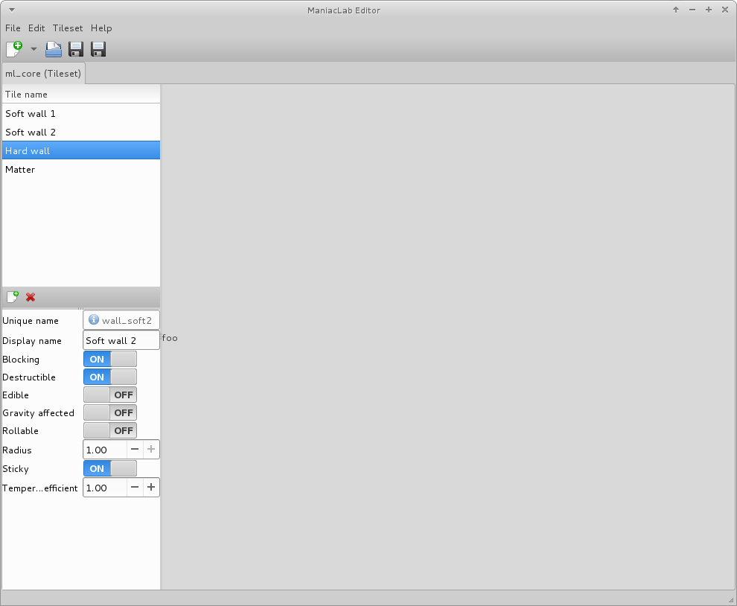Toggle the Sticky switch
Image resolution: width=737 pixels, height=606 pixels.
(110, 468)
